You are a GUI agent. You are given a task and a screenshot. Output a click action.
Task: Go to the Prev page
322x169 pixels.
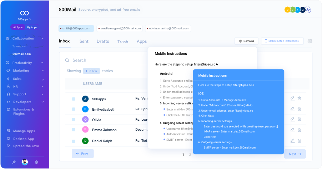[82, 154]
